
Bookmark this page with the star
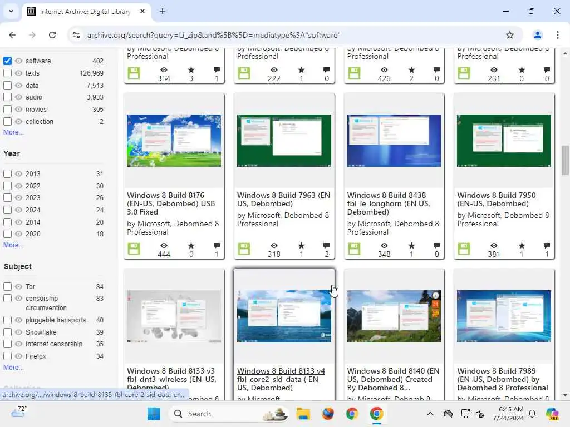click(510, 35)
